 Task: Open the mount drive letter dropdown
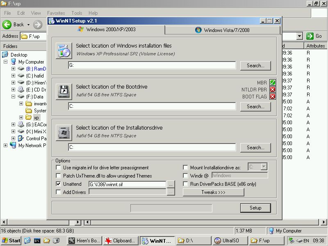pyautogui.click(x=264, y=167)
